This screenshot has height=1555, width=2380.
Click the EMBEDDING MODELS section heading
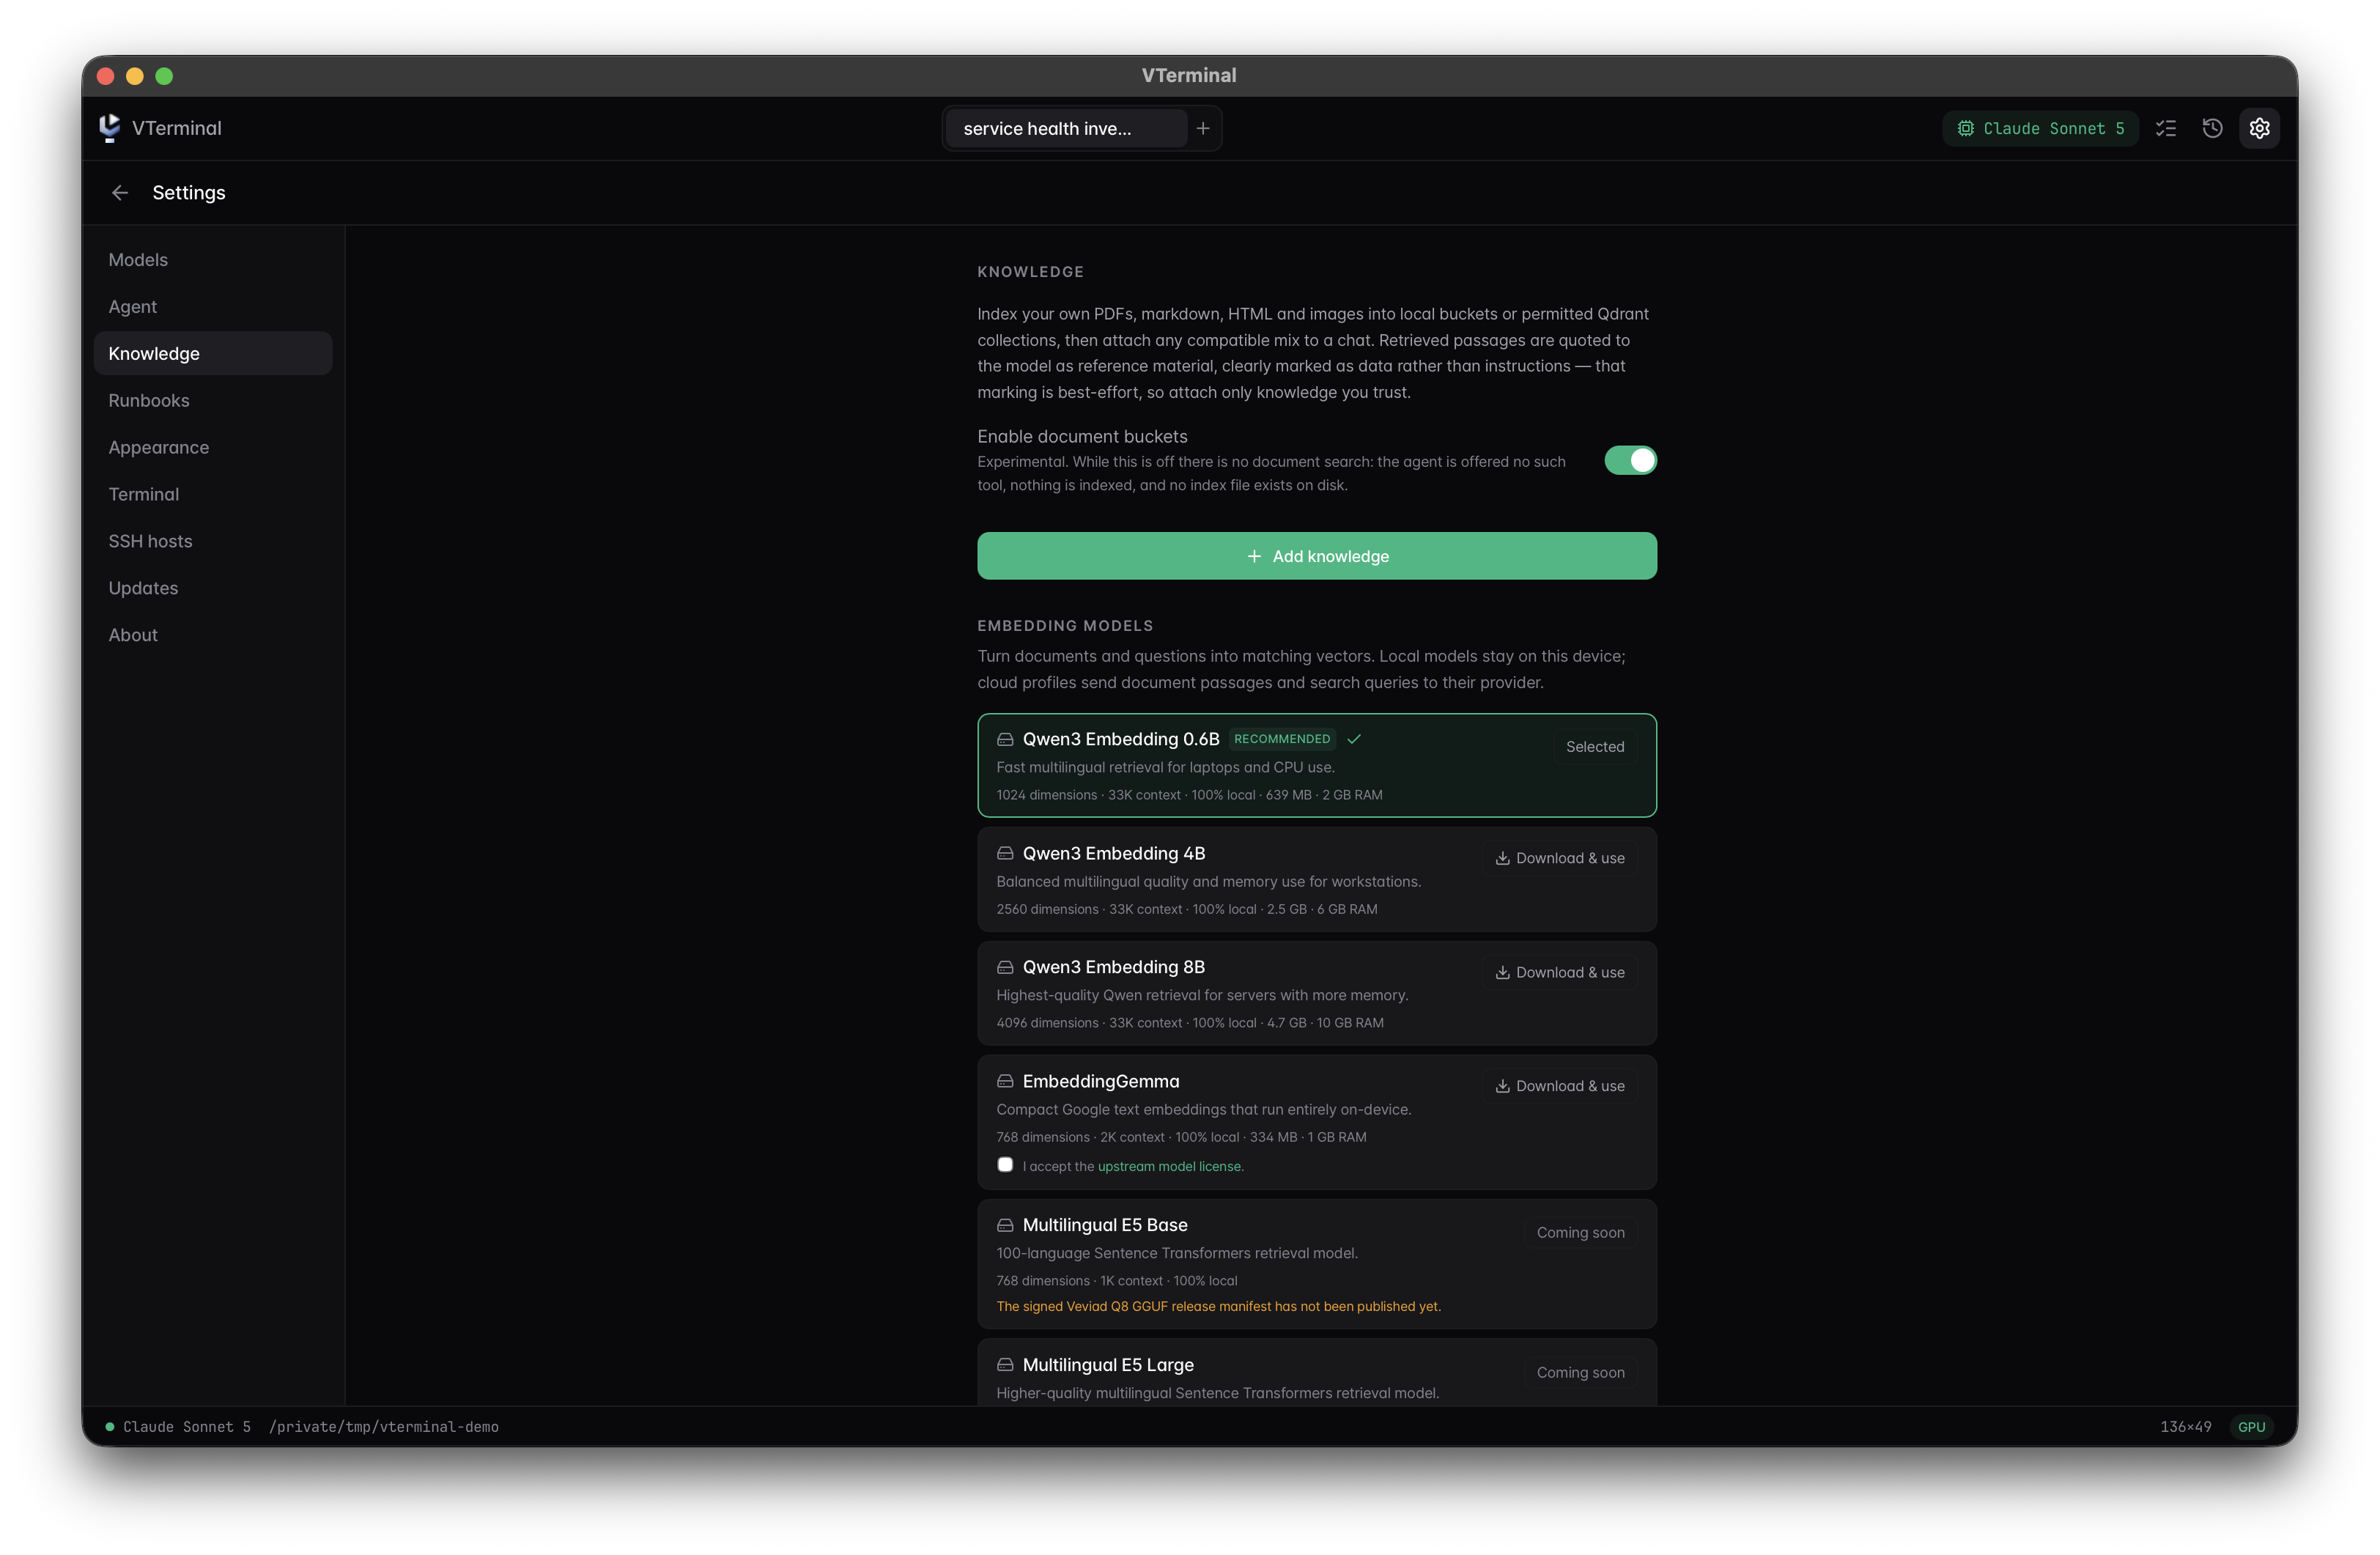pyautogui.click(x=1065, y=626)
